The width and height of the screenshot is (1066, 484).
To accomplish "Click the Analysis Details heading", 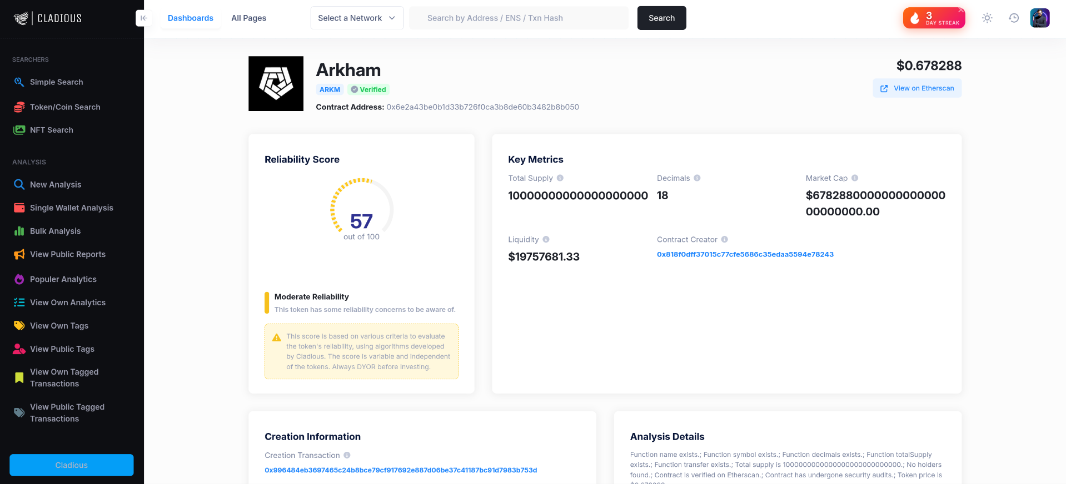I will (667, 437).
